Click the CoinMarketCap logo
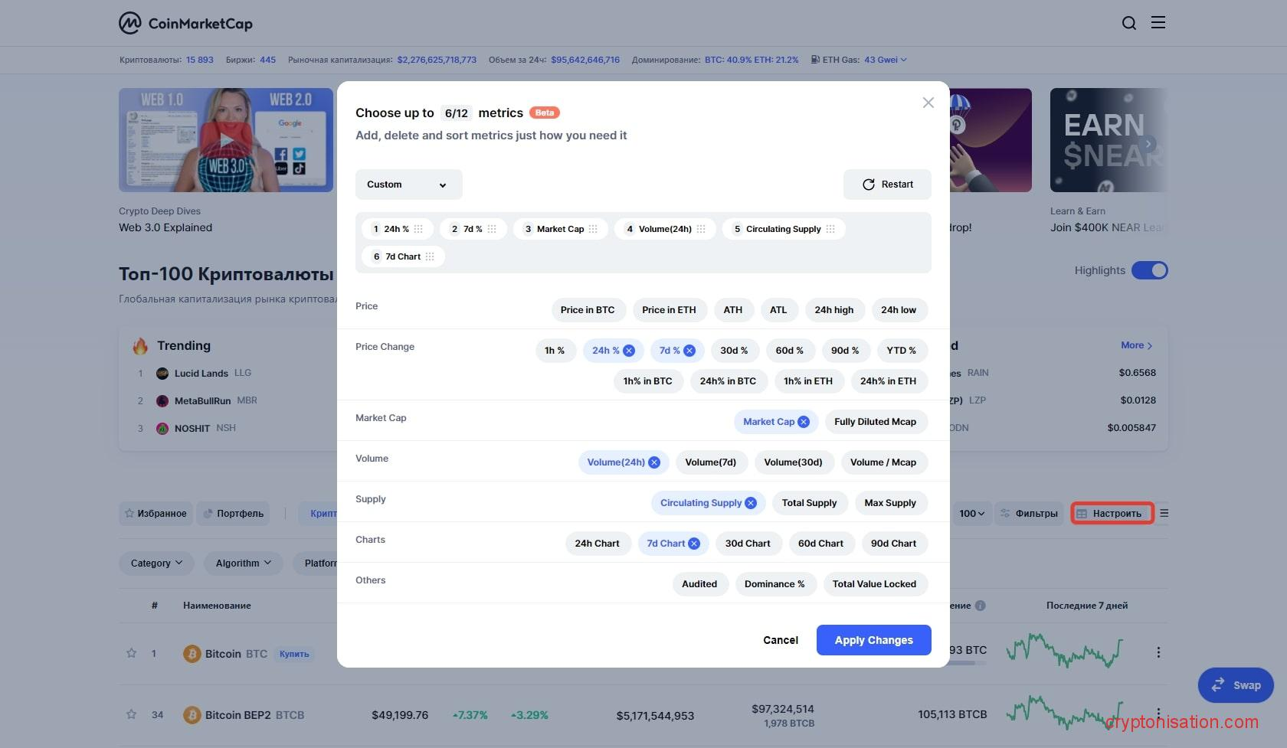1287x748 pixels. (185, 23)
